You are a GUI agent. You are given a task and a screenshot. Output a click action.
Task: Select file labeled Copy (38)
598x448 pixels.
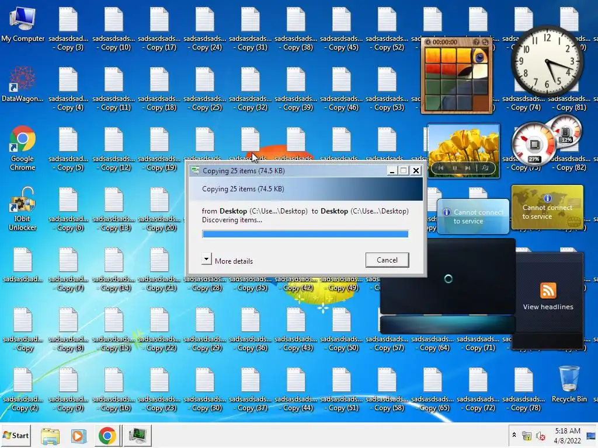tap(295, 30)
